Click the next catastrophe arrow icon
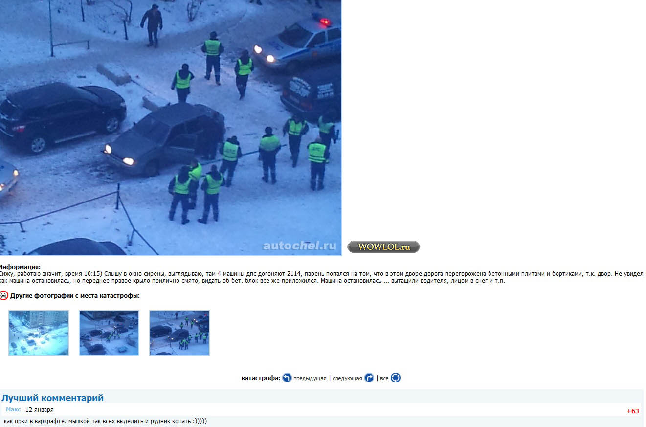 click(x=369, y=378)
